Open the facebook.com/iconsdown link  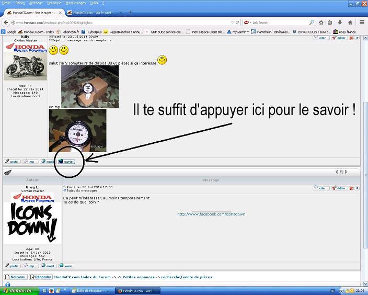[211, 214]
